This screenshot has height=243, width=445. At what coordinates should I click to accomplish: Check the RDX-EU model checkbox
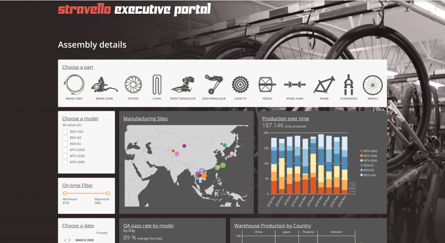pos(65,144)
